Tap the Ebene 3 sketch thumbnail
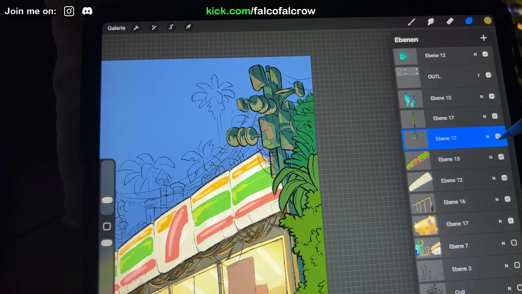Viewport: 522px width, 294px height. point(431,270)
